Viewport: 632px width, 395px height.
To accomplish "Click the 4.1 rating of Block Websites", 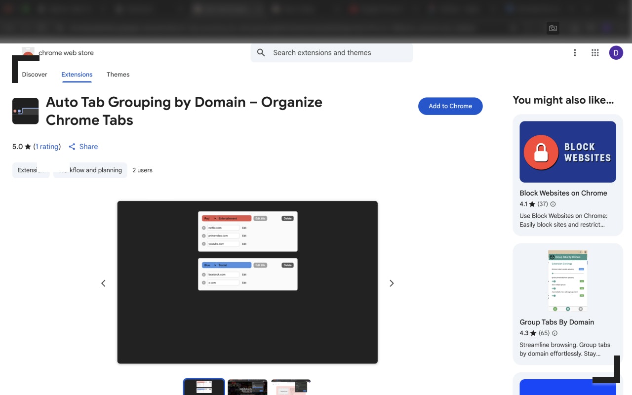I will pos(523,204).
